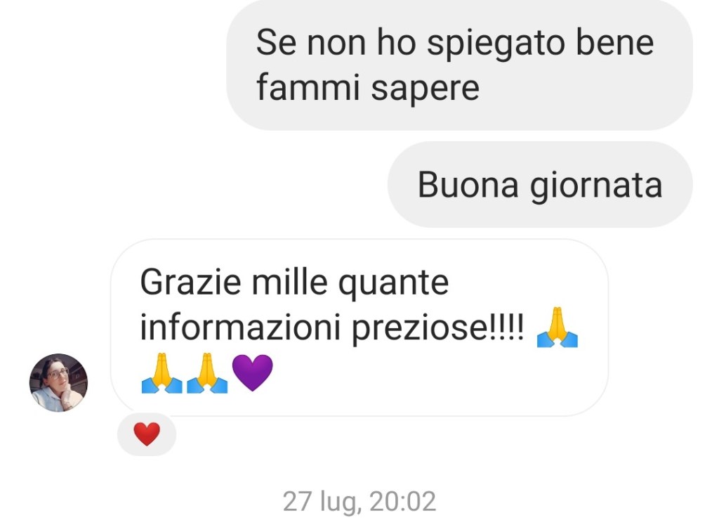Tap the word "preziose!!!!" in the reply
The width and height of the screenshot is (719, 532).
[x=438, y=329]
